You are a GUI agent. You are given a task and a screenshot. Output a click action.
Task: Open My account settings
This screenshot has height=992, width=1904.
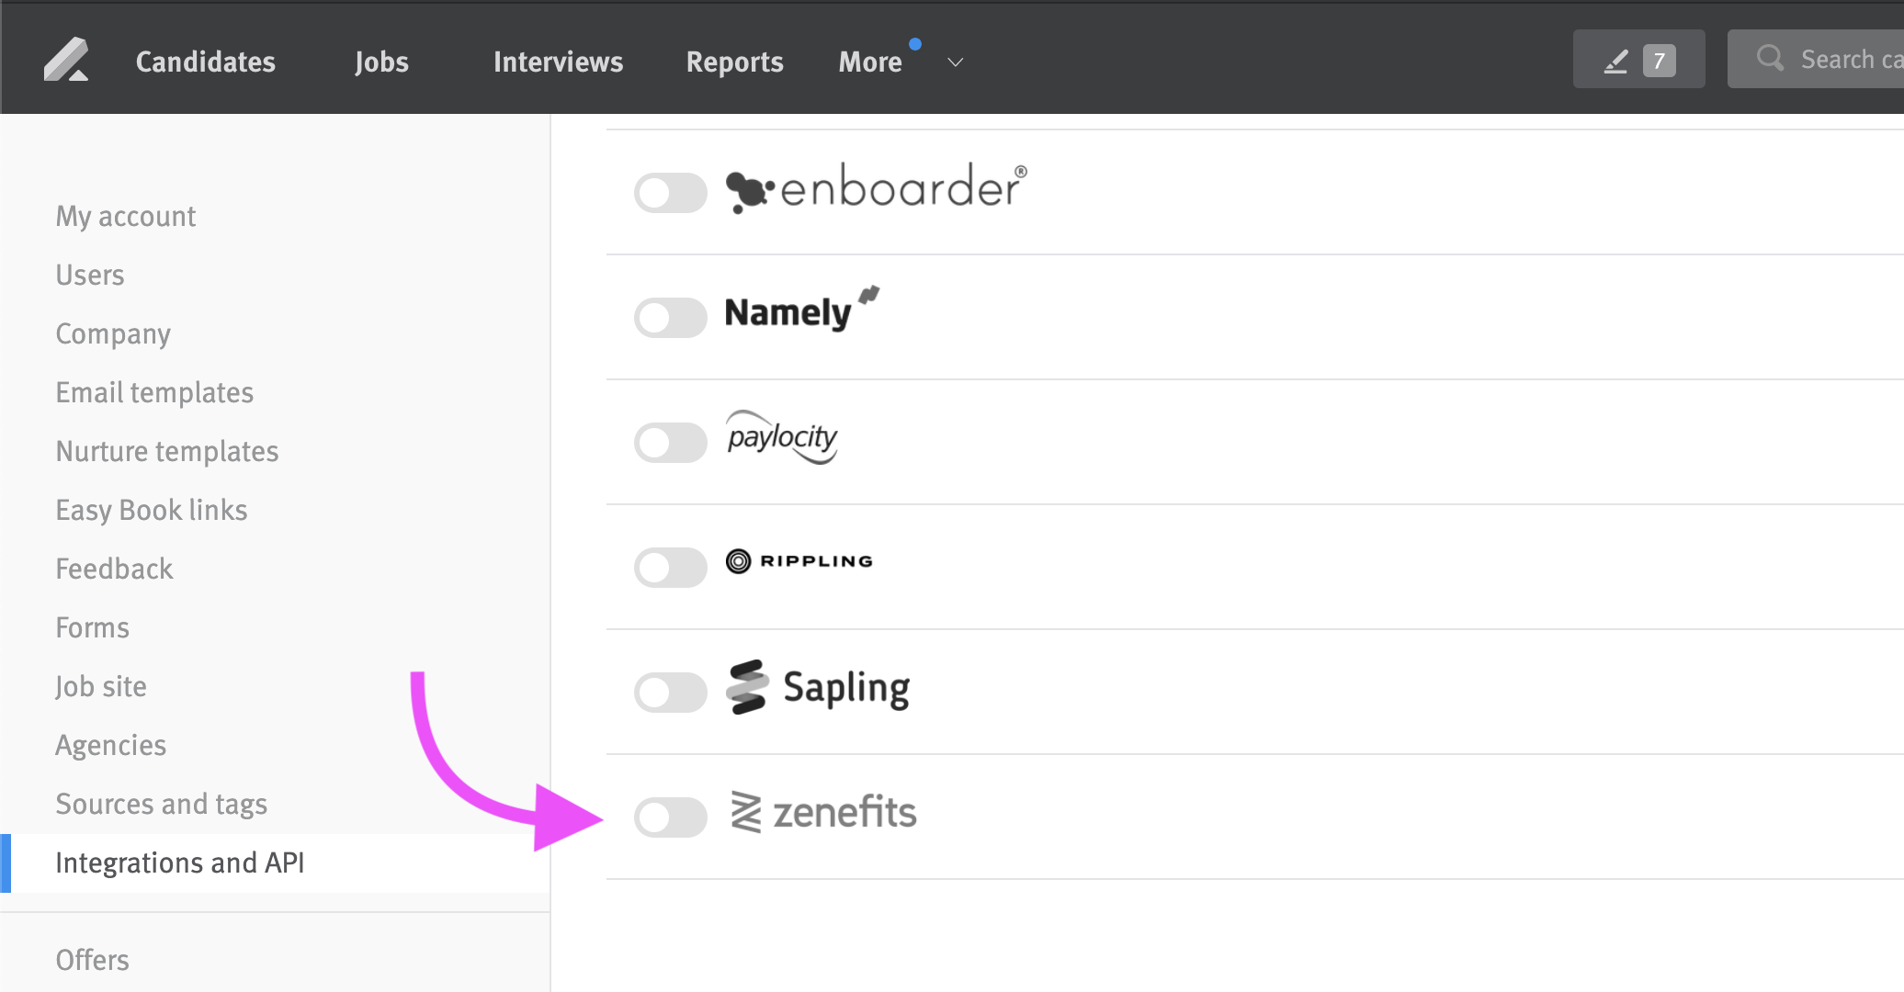[126, 216]
